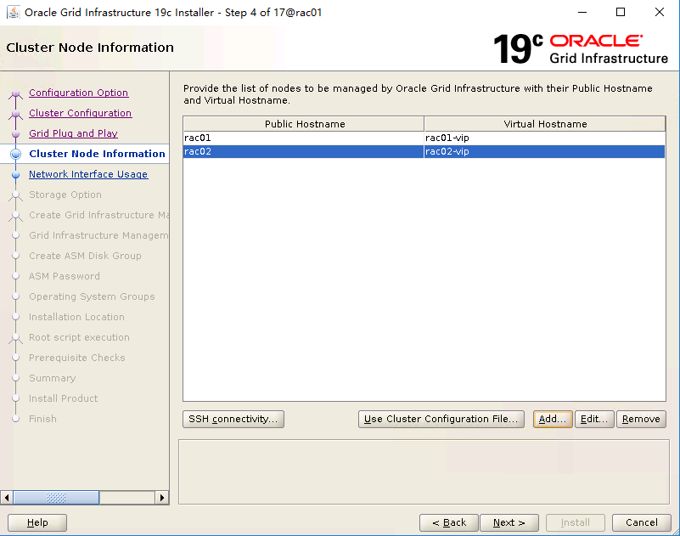Click the Virtual Hostname column header
Image resolution: width=680 pixels, height=536 pixels.
[x=545, y=124]
